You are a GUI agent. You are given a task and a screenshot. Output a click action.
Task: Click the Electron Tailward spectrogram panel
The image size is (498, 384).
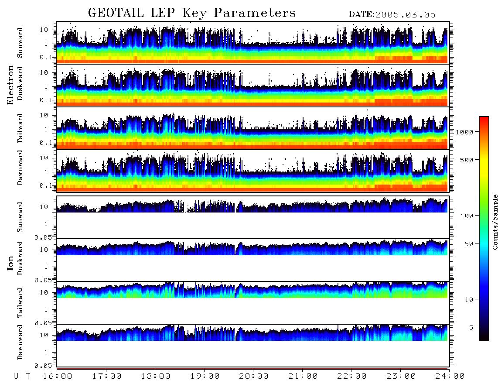(x=253, y=128)
